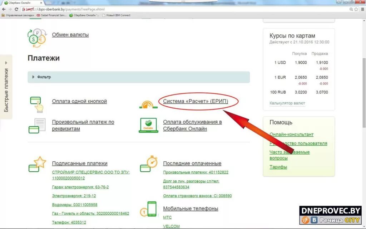Open Siebel Financial Serv bookmark

click(x=51, y=15)
